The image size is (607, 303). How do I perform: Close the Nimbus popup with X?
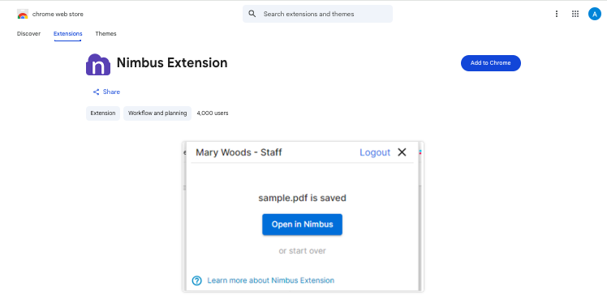click(x=402, y=152)
